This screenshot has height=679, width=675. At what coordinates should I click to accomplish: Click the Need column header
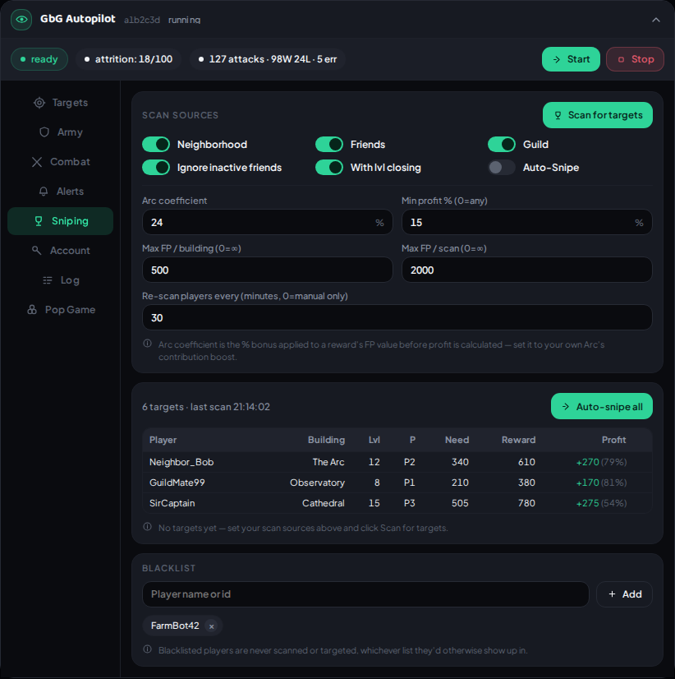click(x=457, y=440)
